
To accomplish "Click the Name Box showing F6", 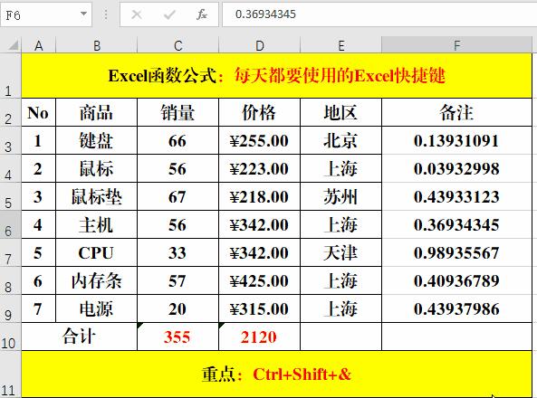I will pyautogui.click(x=46, y=14).
